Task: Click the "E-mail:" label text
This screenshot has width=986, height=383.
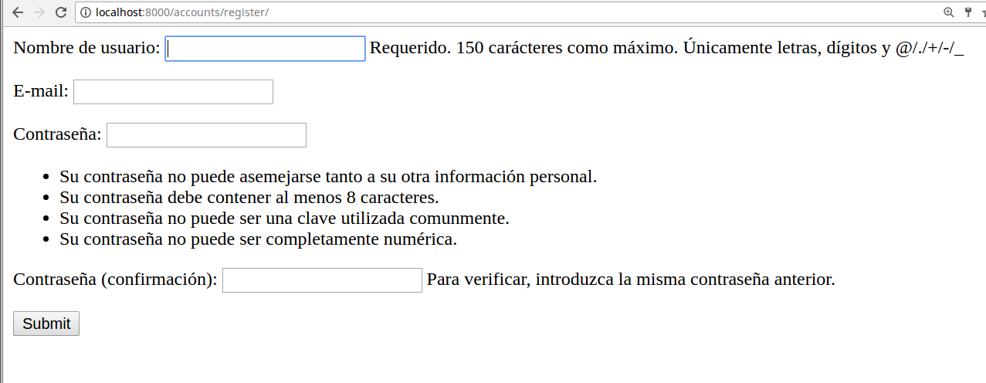Action: click(x=41, y=92)
